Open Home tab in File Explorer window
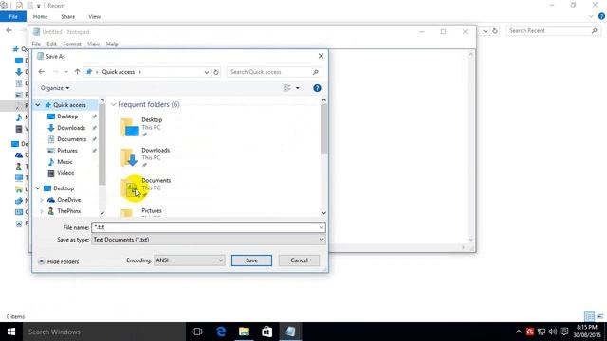Image resolution: width=607 pixels, height=341 pixels. [40, 17]
